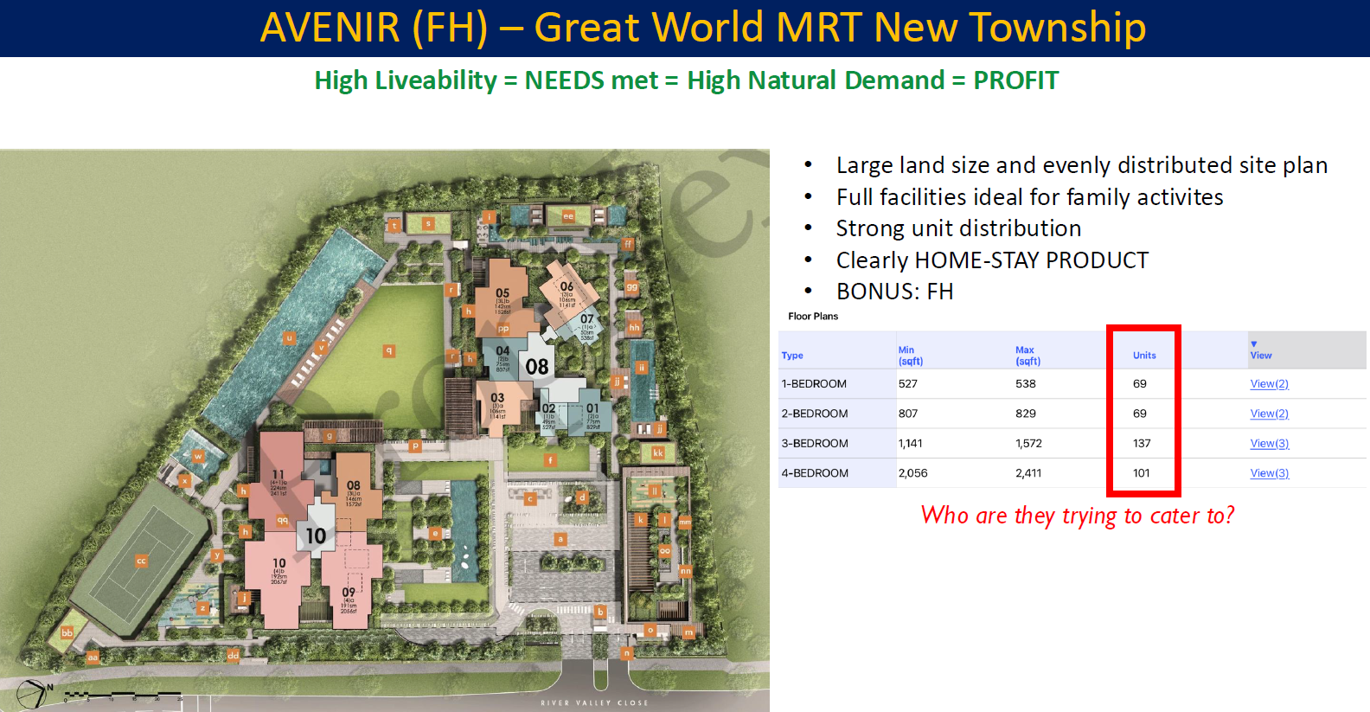
Task: Click marker 't' on the site plan
Action: pos(394,226)
